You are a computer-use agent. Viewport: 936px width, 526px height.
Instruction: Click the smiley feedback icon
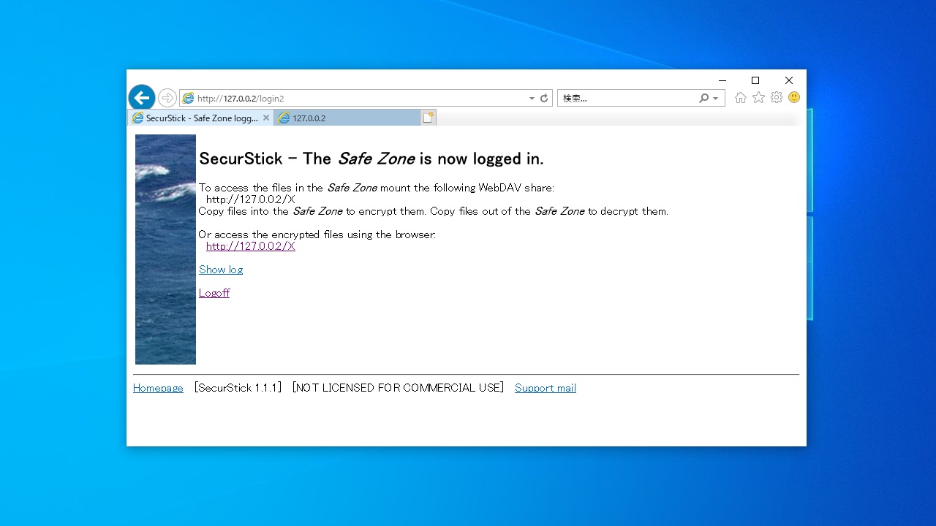click(794, 97)
